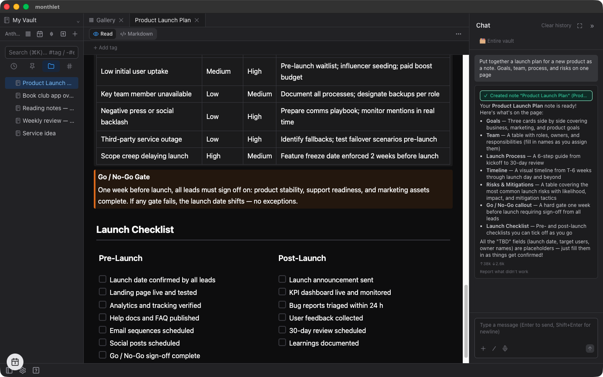This screenshot has width=603, height=377.
Task: Click the sort order arrows icon in sidebar
Action: (52, 34)
